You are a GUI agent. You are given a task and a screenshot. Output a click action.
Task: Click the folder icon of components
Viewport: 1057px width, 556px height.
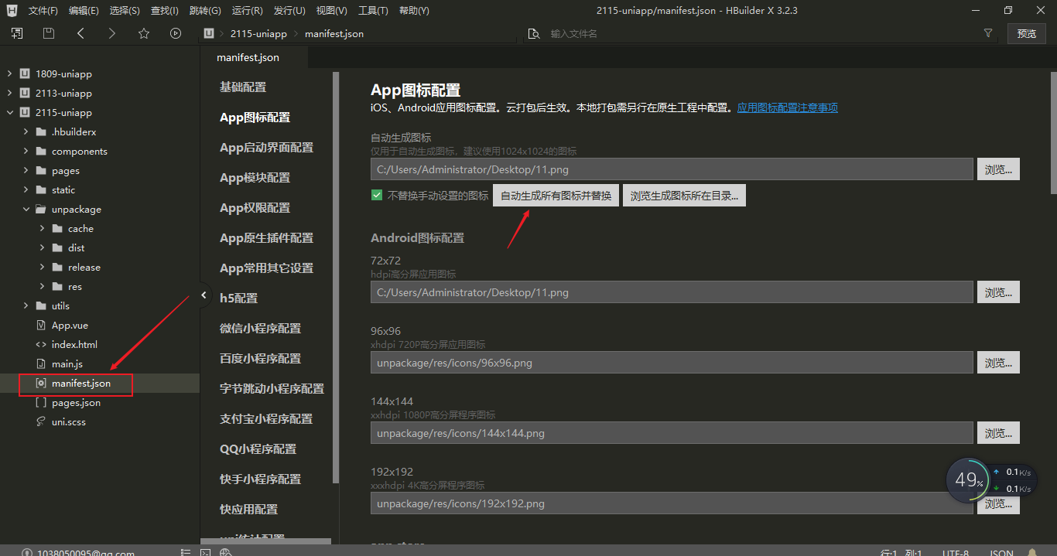(x=41, y=152)
